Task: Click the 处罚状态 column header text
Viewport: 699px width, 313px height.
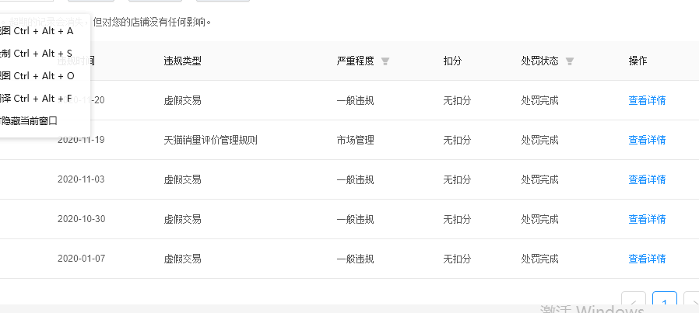Action: tap(539, 61)
